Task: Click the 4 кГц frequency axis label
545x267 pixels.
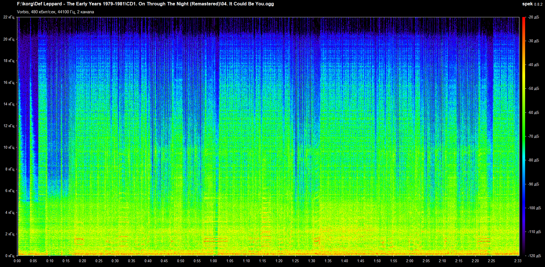Action: click(x=10, y=212)
